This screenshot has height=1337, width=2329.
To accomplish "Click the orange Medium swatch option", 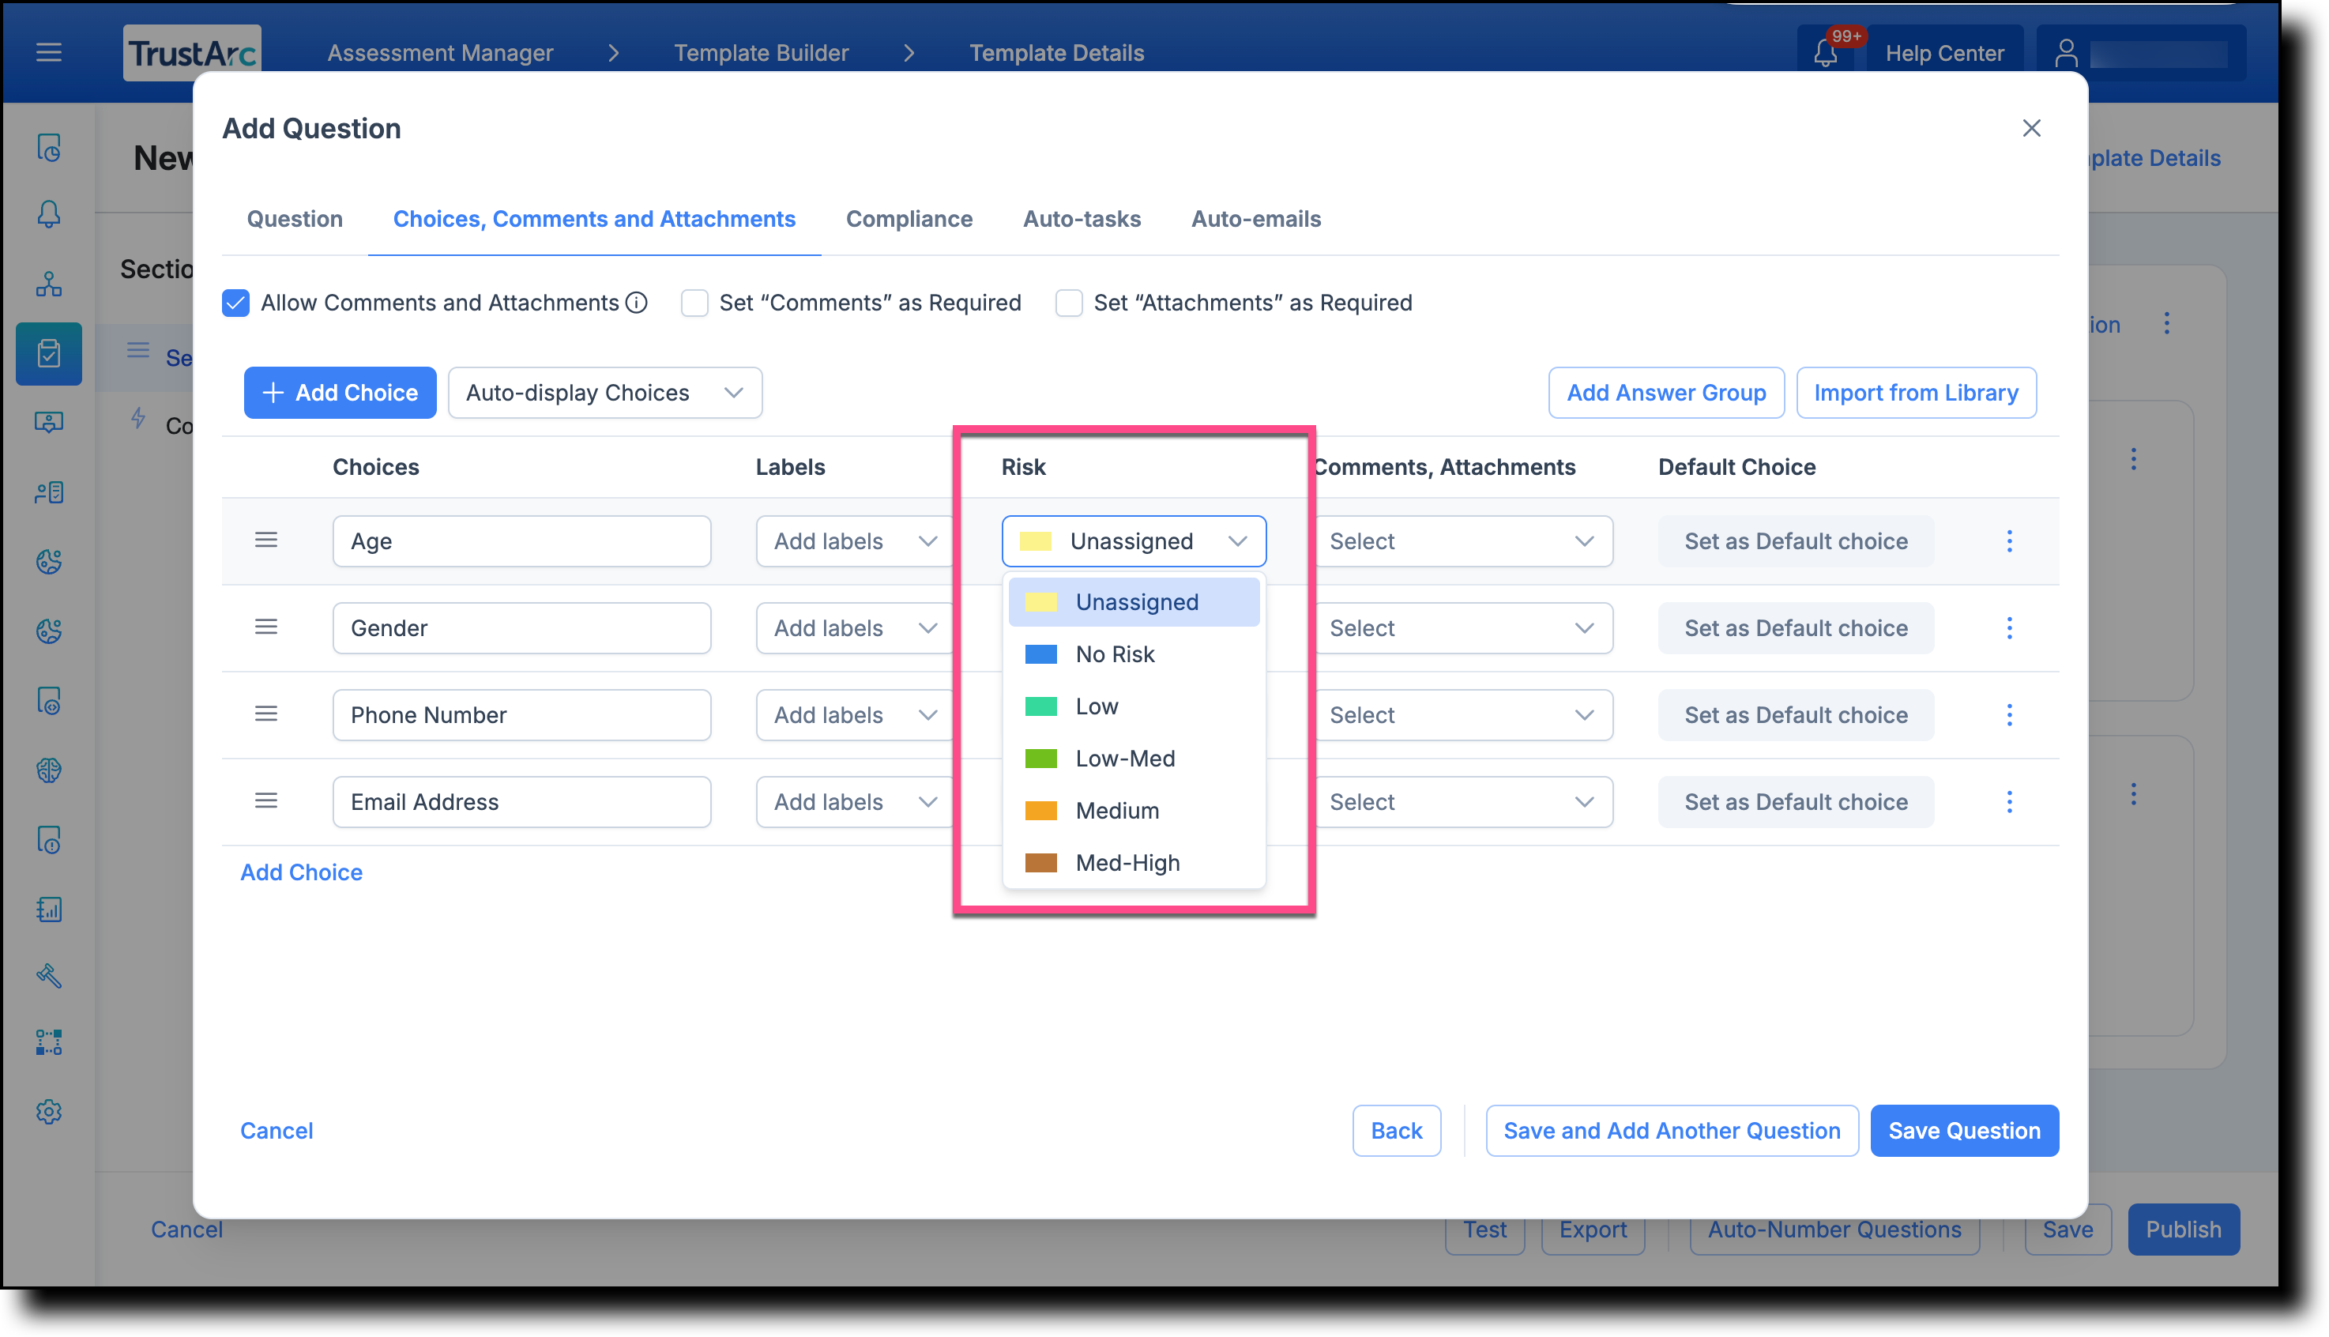I will click(x=1134, y=811).
